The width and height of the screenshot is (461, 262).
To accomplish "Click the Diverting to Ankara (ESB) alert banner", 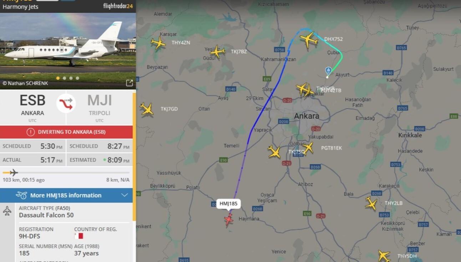I will [x=66, y=132].
